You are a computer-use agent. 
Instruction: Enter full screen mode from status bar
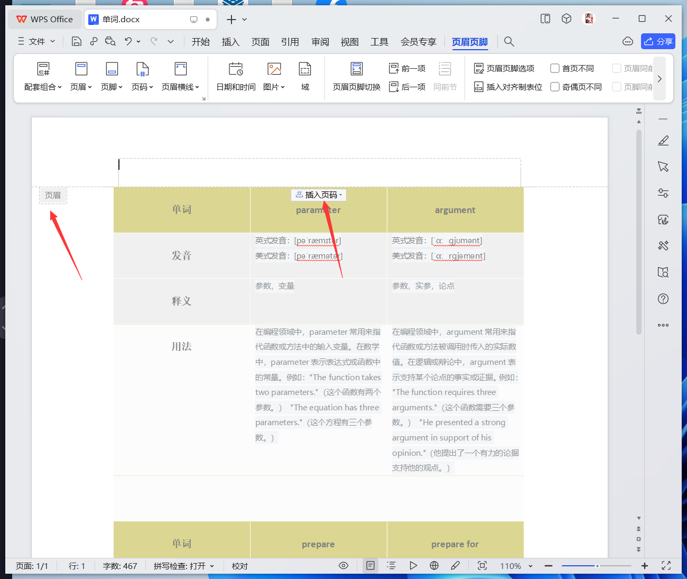pos(666,566)
